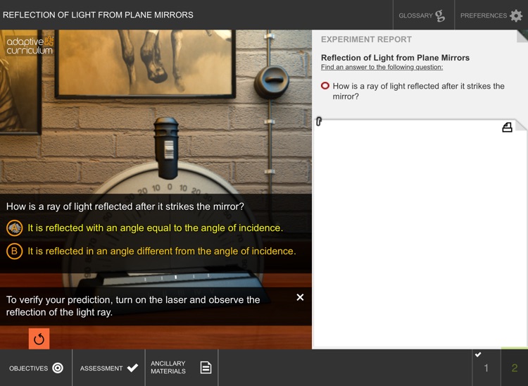Click text 'It is reflected in an angle different'

point(162,251)
